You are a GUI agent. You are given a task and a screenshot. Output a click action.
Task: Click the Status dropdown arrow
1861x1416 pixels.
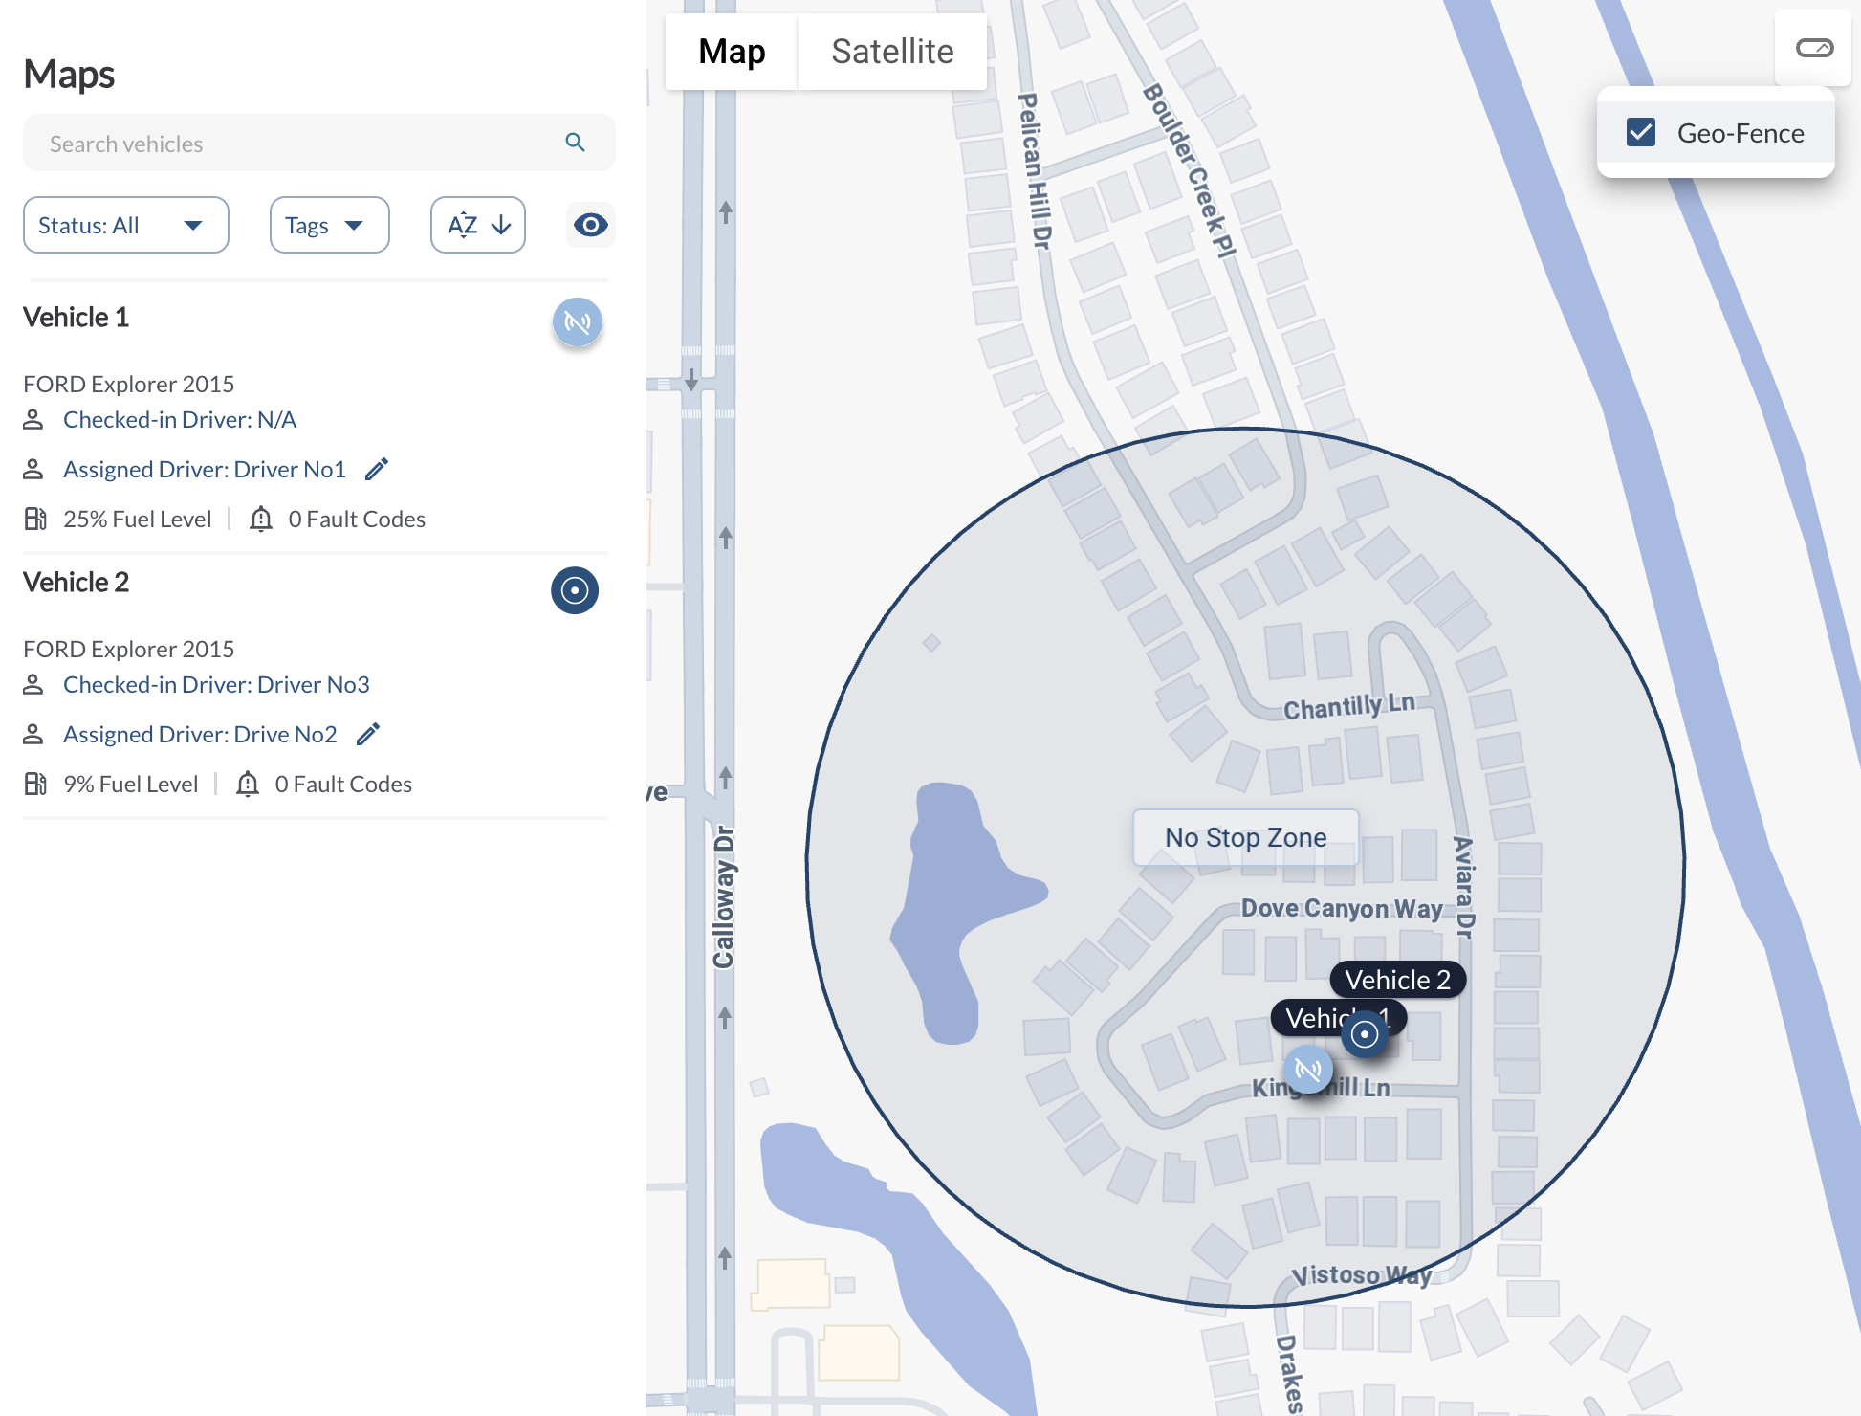pyautogui.click(x=193, y=226)
